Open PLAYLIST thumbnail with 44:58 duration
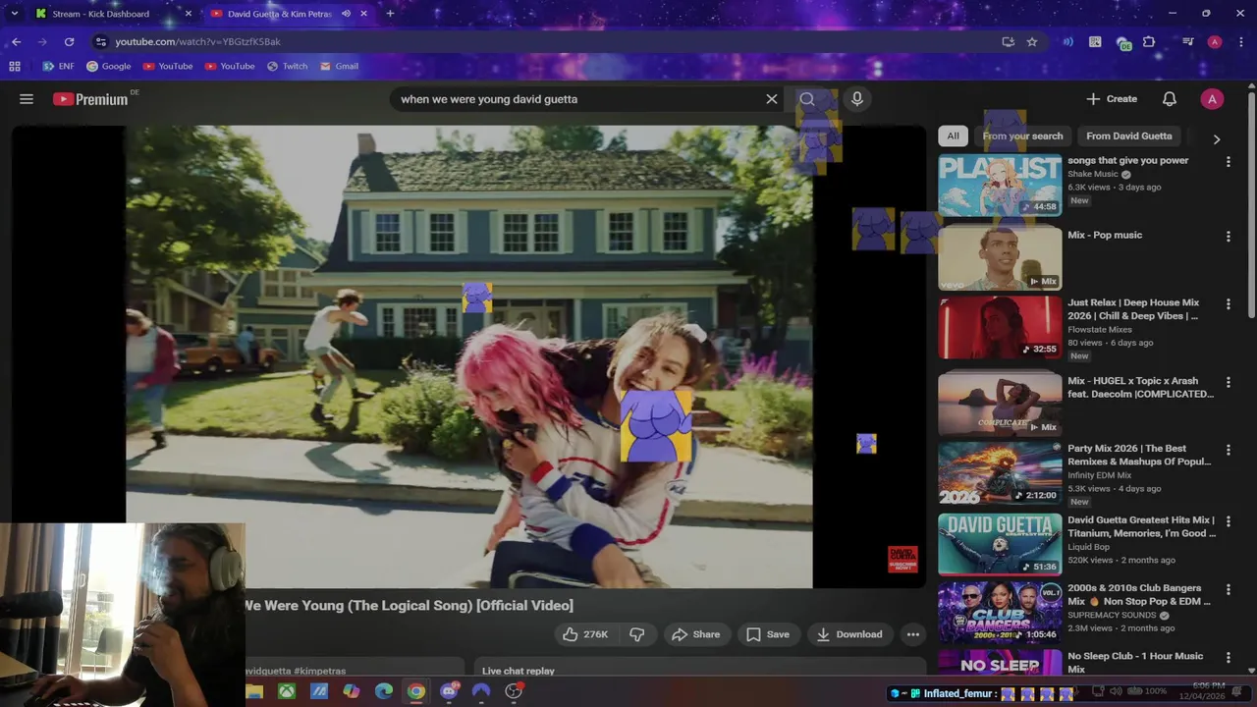The image size is (1257, 707). click(x=1000, y=186)
